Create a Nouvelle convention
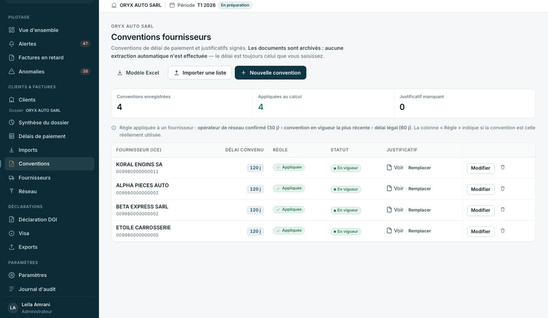 [271, 72]
